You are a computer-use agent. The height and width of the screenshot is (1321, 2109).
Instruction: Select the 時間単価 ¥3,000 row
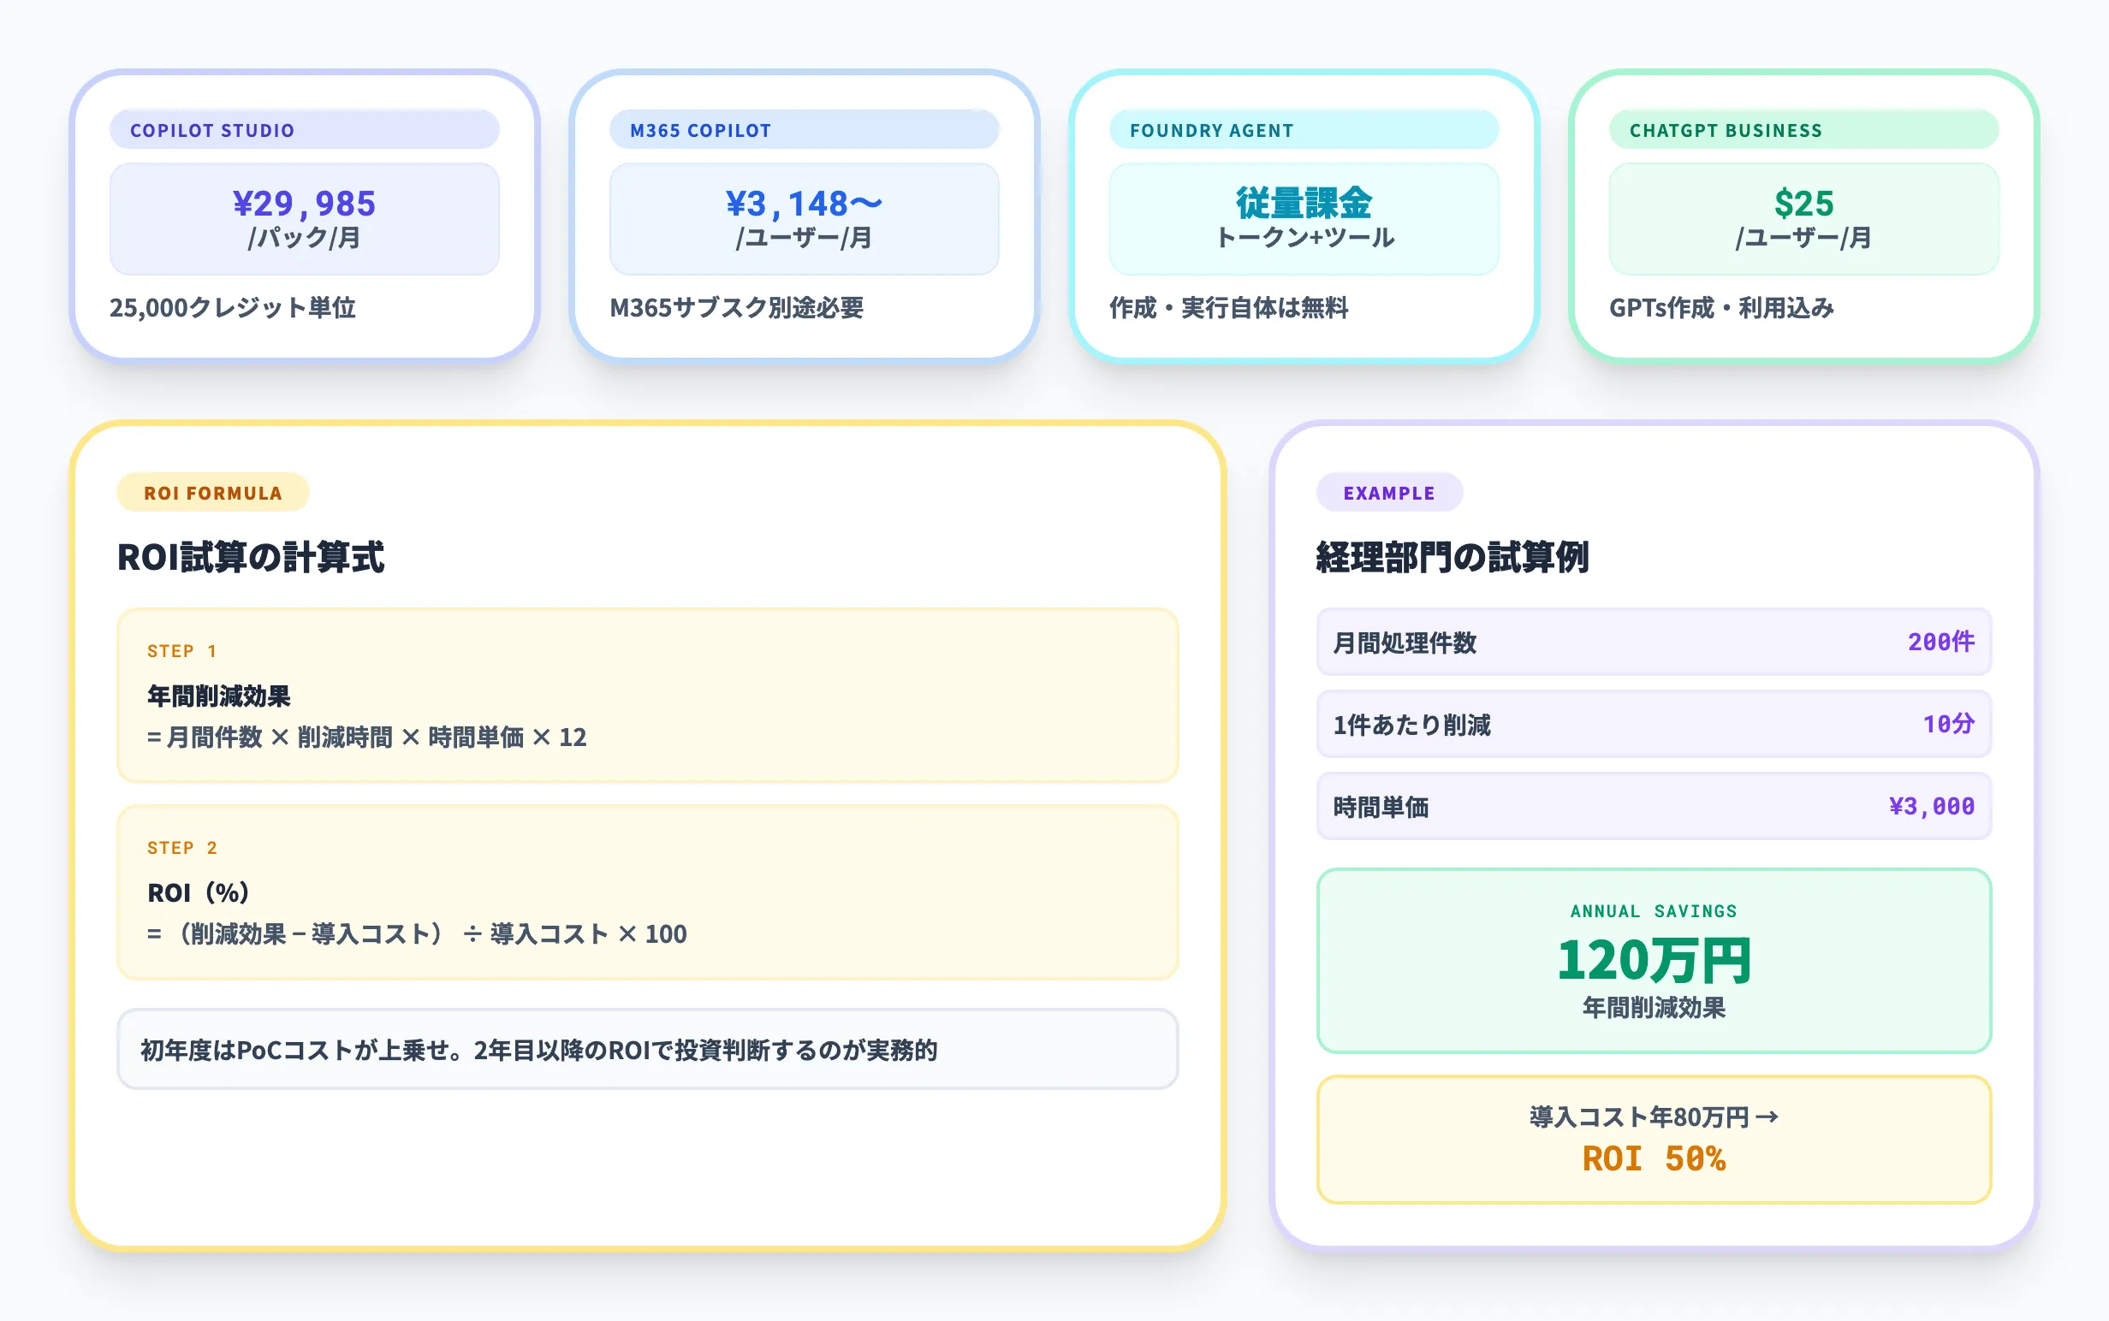(1655, 807)
